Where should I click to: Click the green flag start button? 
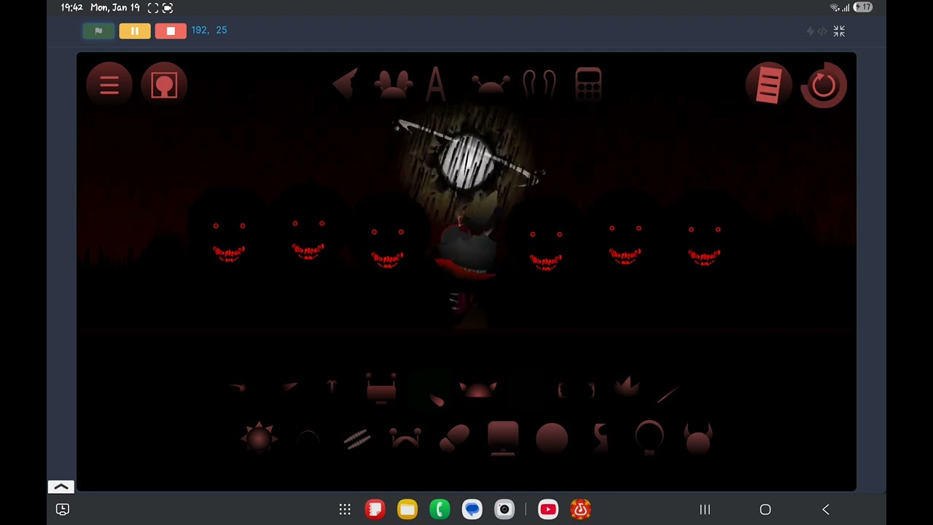(x=98, y=31)
